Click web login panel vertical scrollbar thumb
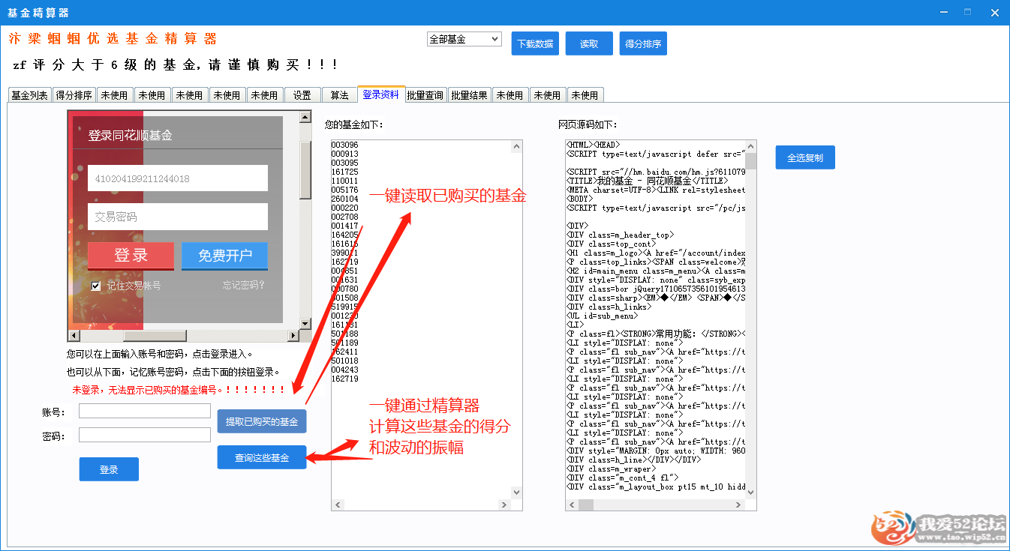Image resolution: width=1010 pixels, height=551 pixels. (305, 169)
